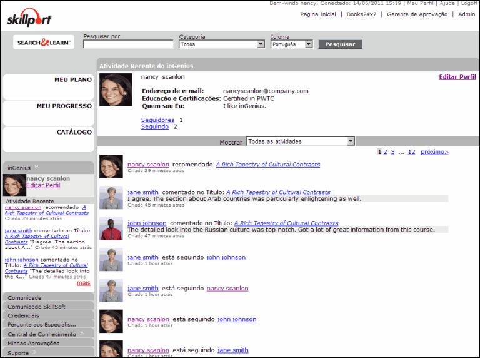Open Pergunte aos Especialis... section

49,324
